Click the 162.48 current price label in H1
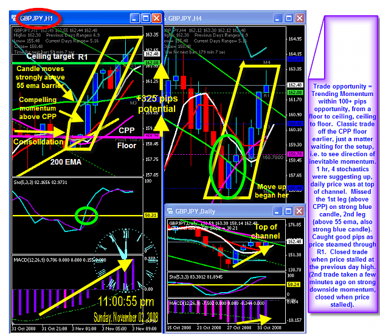 152,54
